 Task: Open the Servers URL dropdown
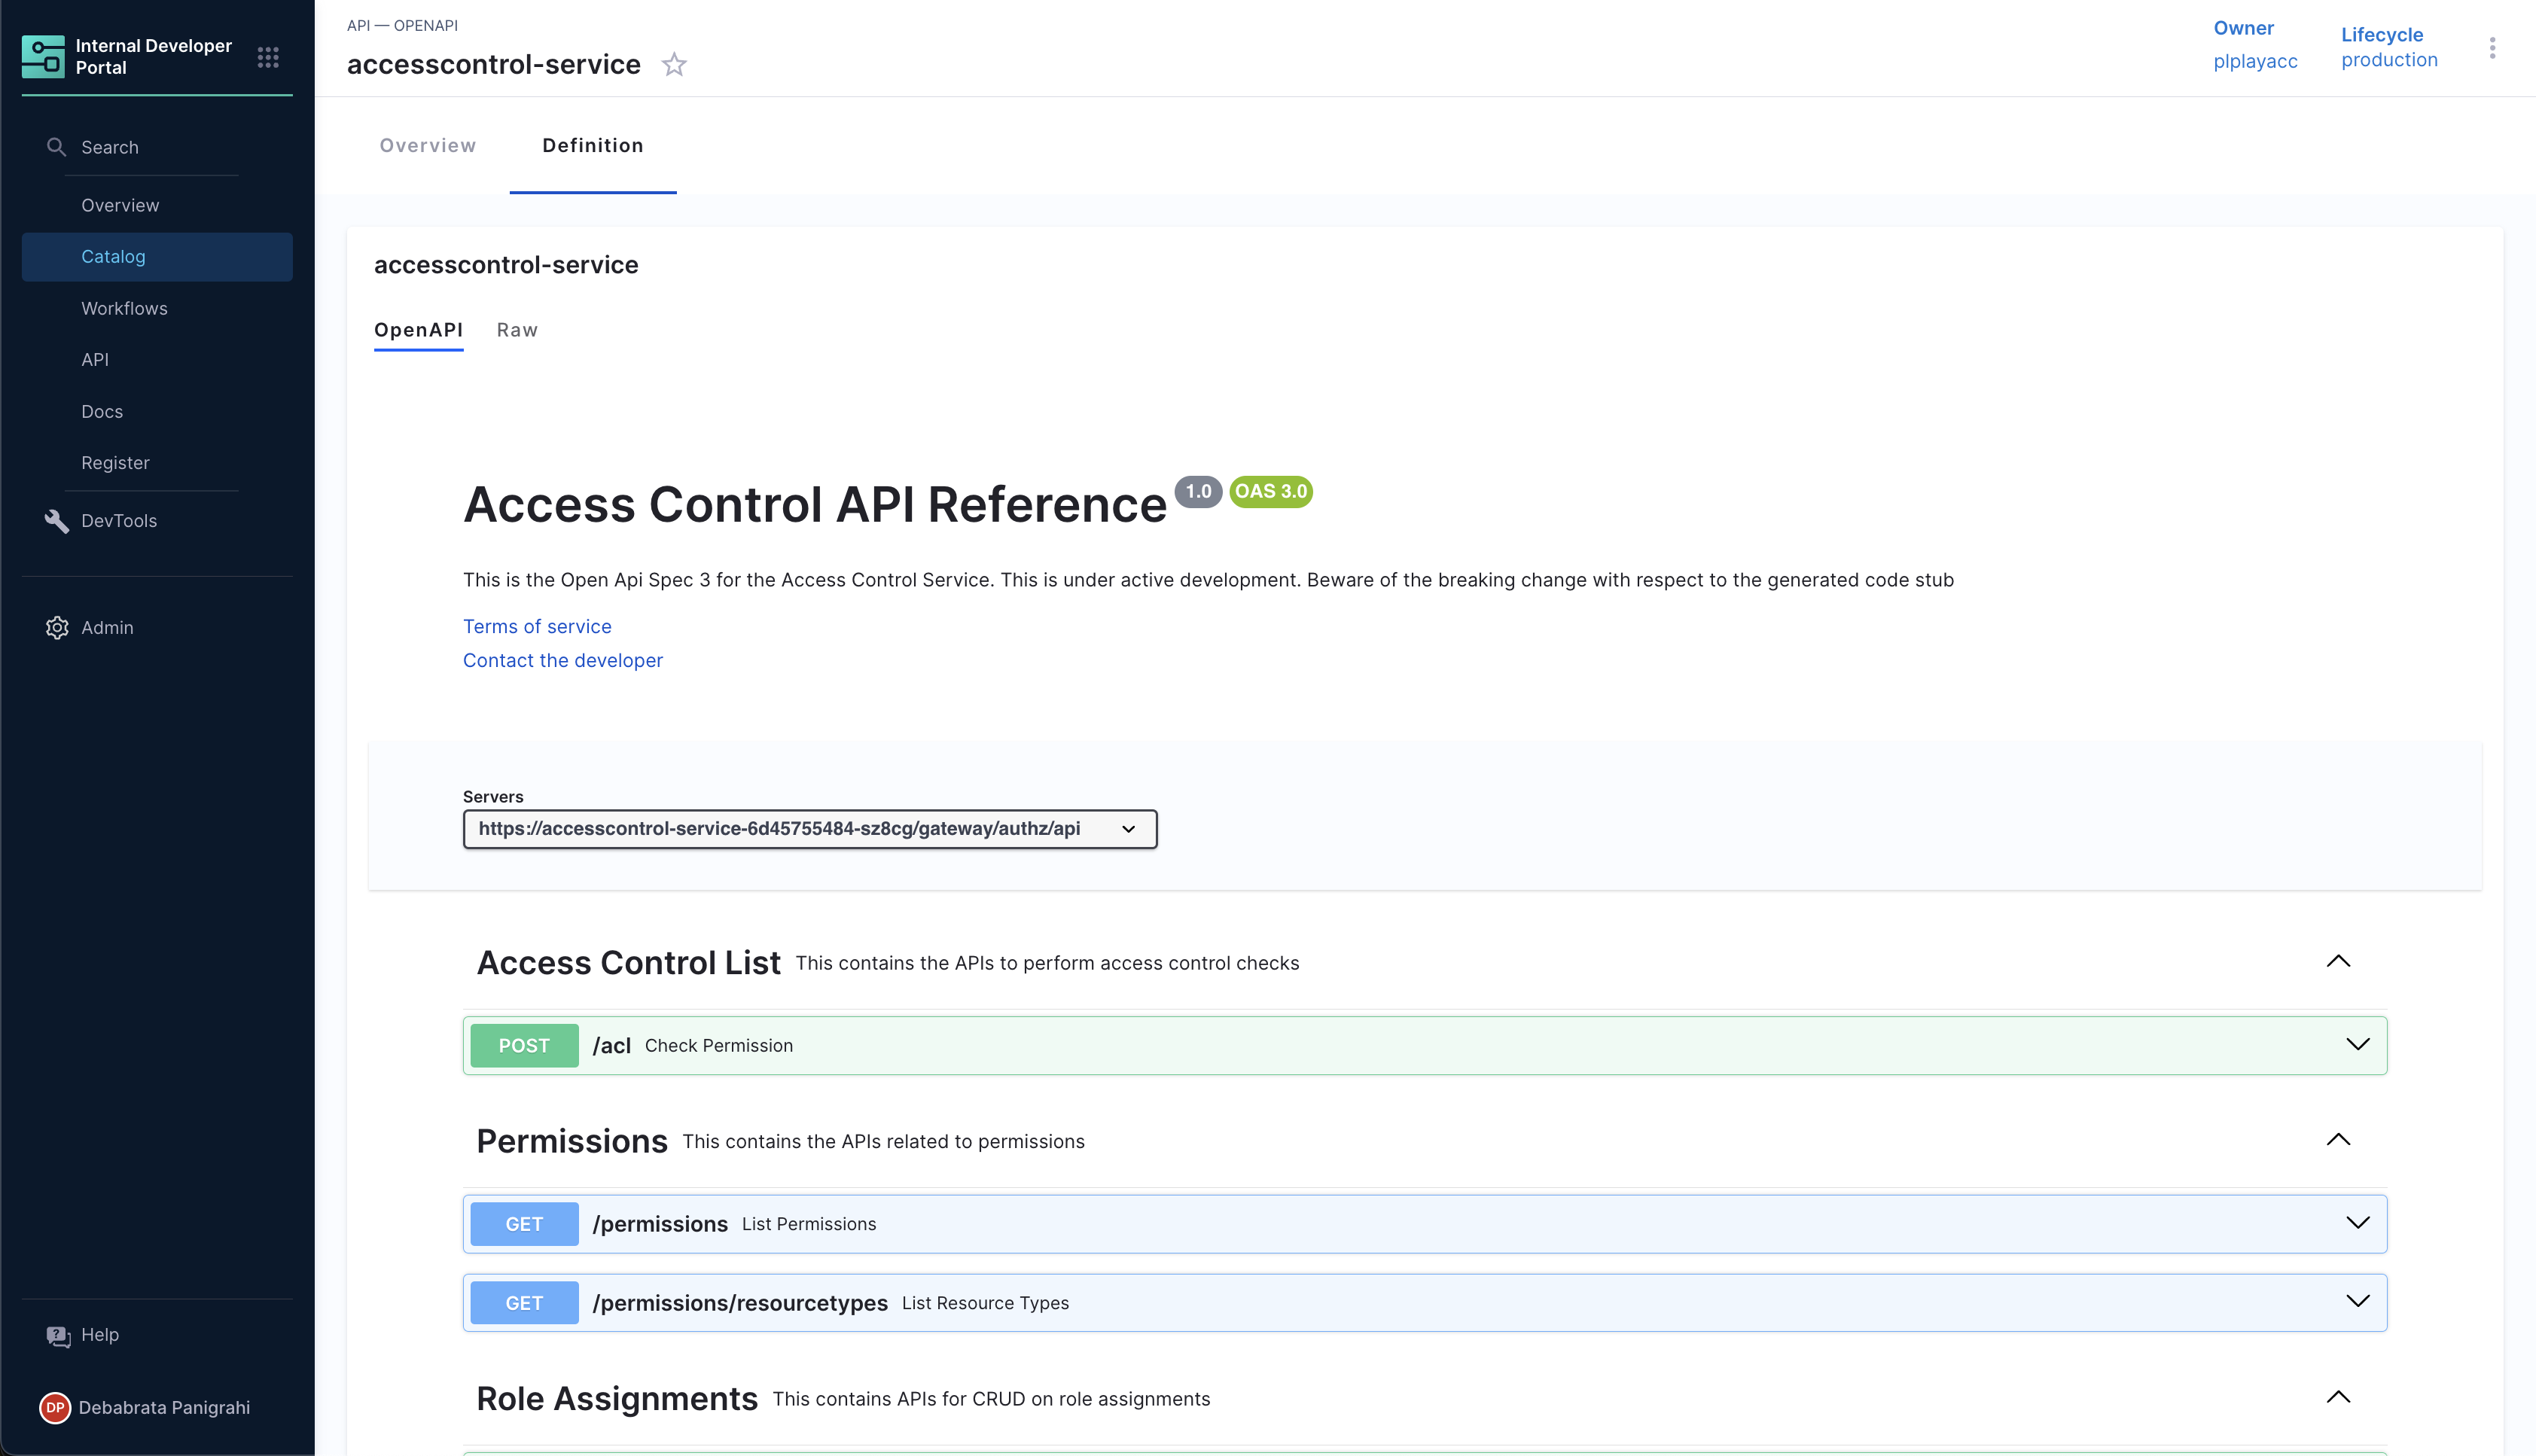(809, 829)
